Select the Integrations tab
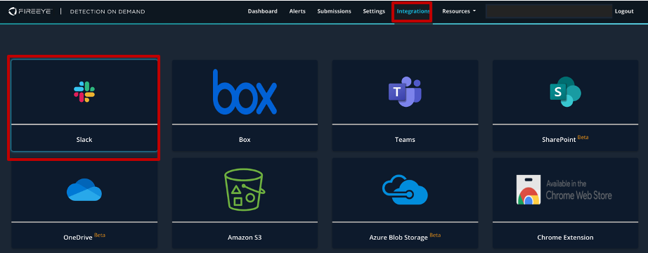Viewport: 648px width, 253px height. pos(413,11)
